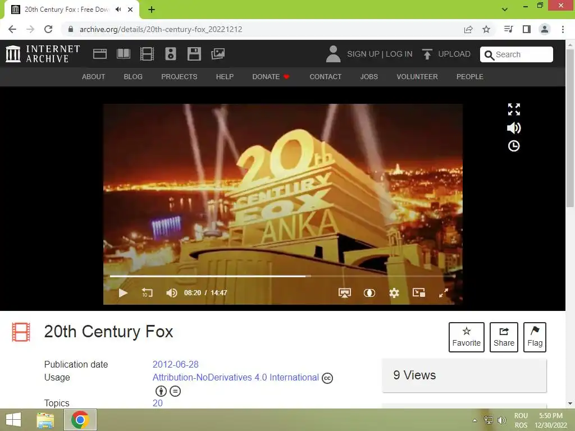Open the images collection icon
The image size is (575, 431).
[x=218, y=54]
